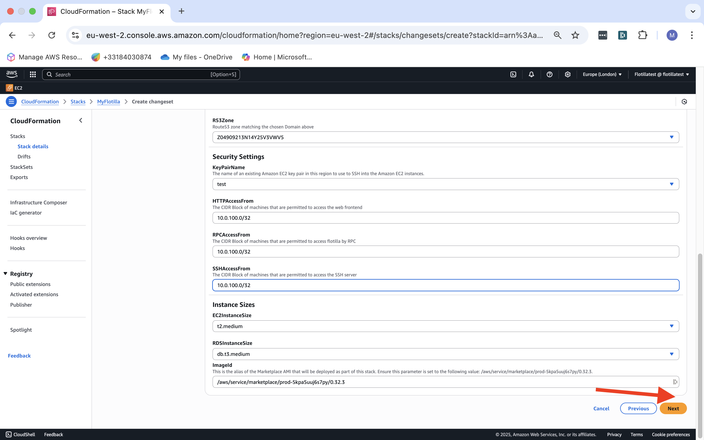Open AWS CloudShell icon in top bar
The width and height of the screenshot is (704, 440).
coord(513,75)
